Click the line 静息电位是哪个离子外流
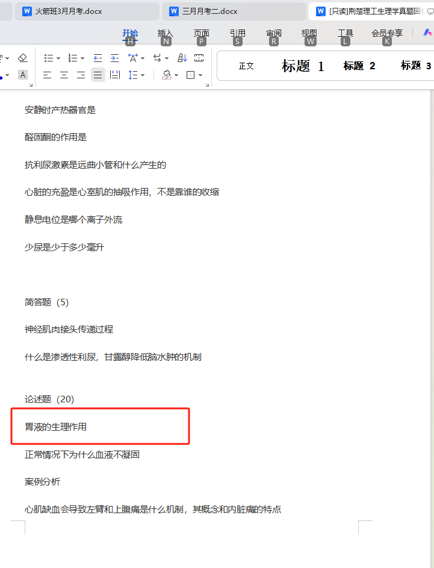The width and height of the screenshot is (434, 568). pyautogui.click(x=73, y=220)
